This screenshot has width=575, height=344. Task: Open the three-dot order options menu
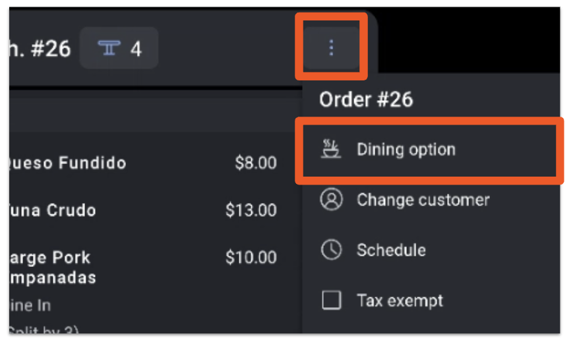[331, 47]
